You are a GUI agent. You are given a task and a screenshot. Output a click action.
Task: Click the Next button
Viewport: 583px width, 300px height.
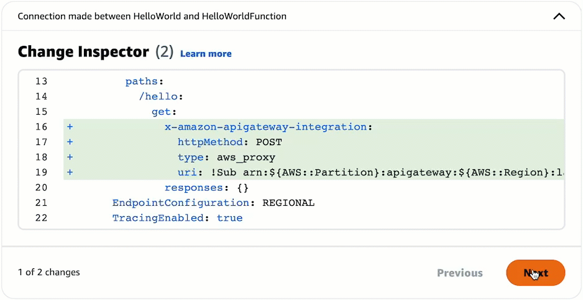(x=535, y=273)
